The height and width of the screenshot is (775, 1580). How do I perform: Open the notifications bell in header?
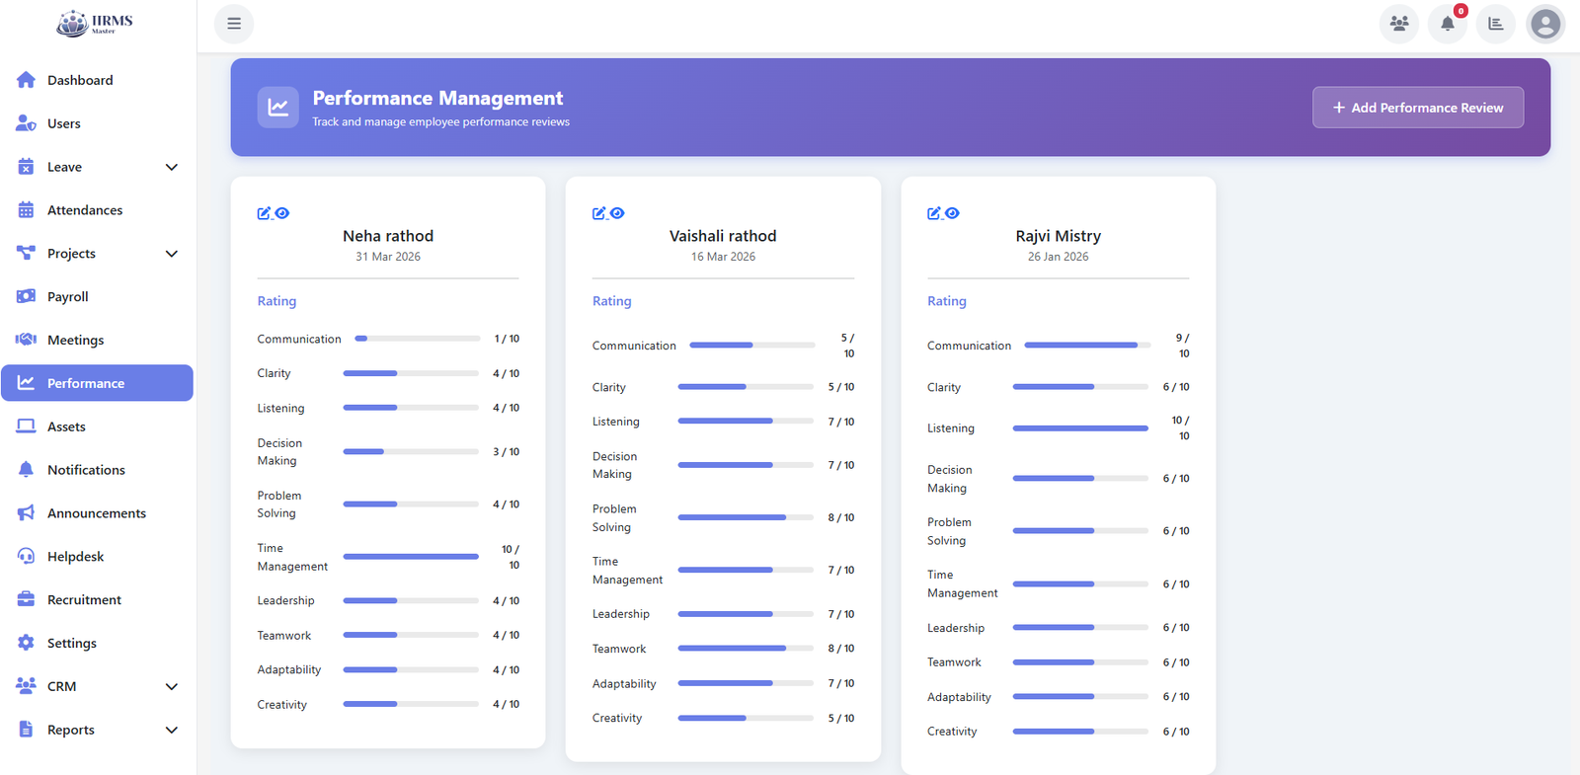tap(1448, 24)
